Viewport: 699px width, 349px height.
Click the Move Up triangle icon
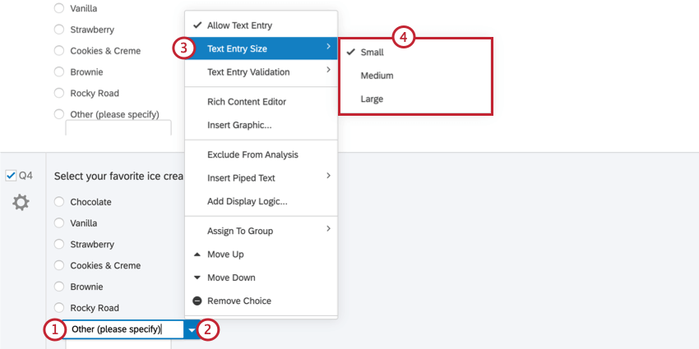(197, 255)
